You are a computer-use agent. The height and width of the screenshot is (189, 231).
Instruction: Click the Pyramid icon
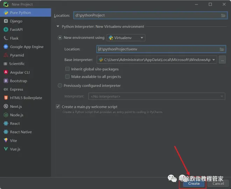pos(6,55)
